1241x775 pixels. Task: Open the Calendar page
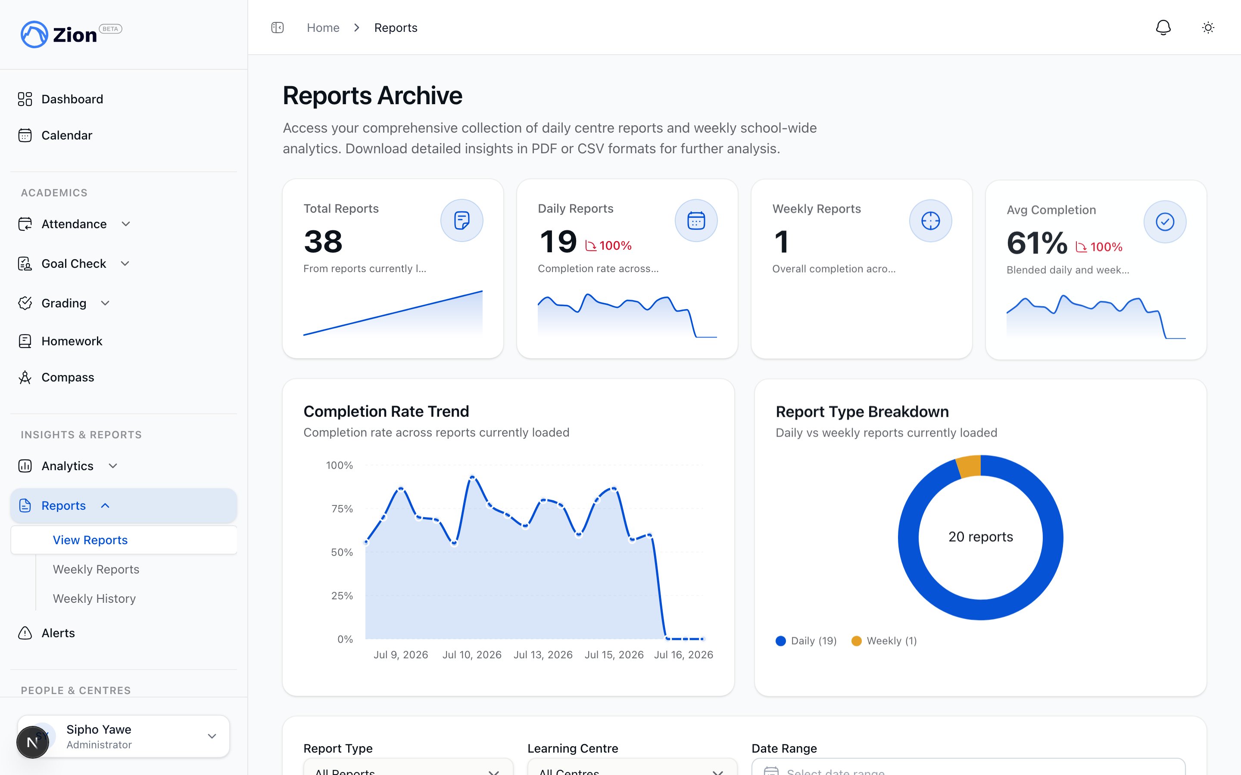point(124,135)
